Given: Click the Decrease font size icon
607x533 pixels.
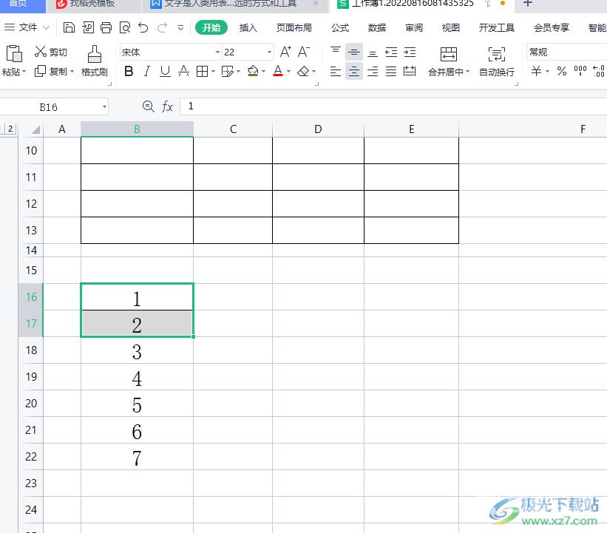Looking at the screenshot, I should (x=303, y=52).
